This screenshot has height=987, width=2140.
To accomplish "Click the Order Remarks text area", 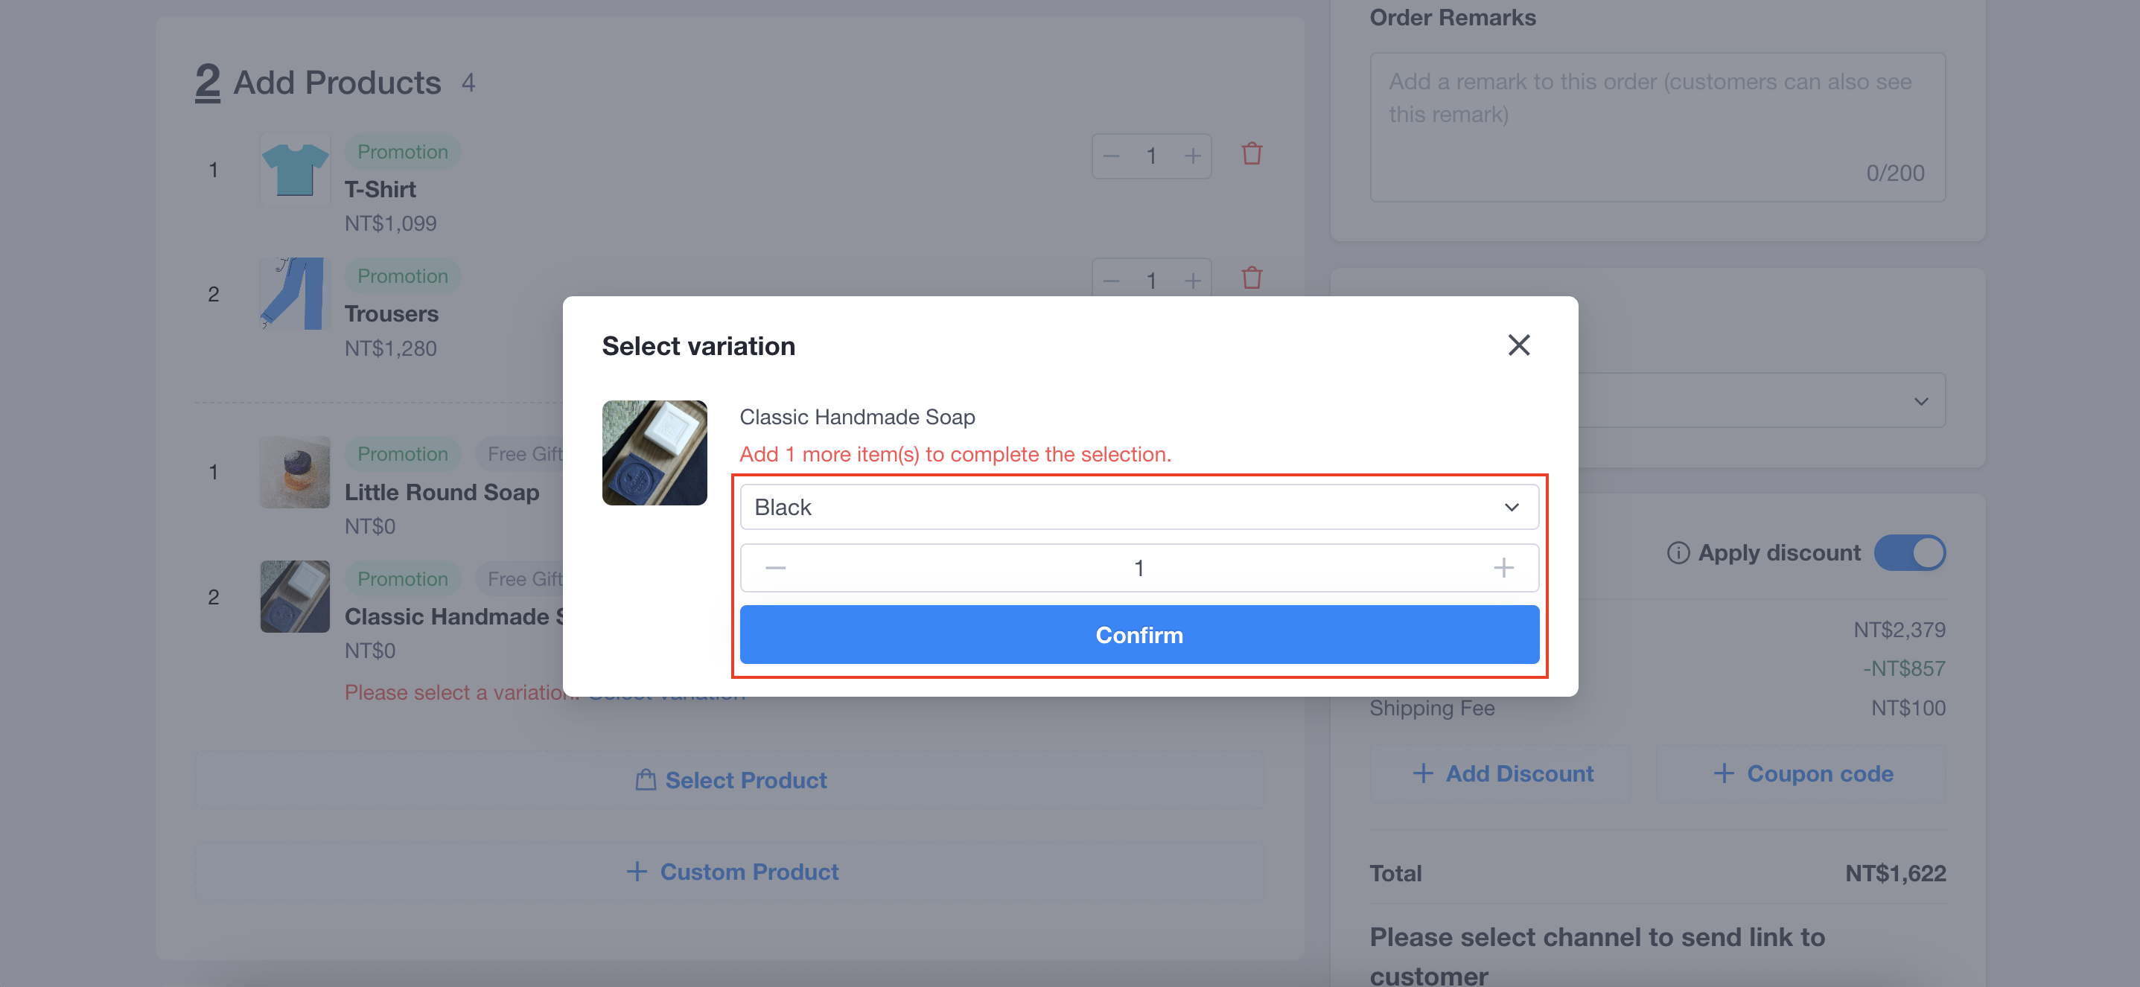I will coord(1657,127).
